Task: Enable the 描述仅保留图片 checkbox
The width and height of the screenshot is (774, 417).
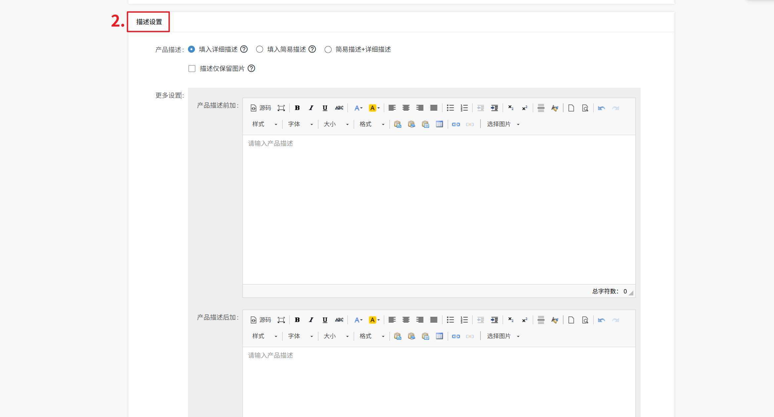Action: click(192, 69)
